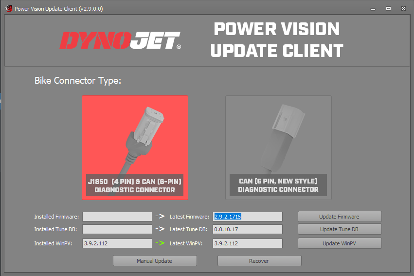Click the green WinPV arrow indicator
The height and width of the screenshot is (276, 414).
coord(160,243)
